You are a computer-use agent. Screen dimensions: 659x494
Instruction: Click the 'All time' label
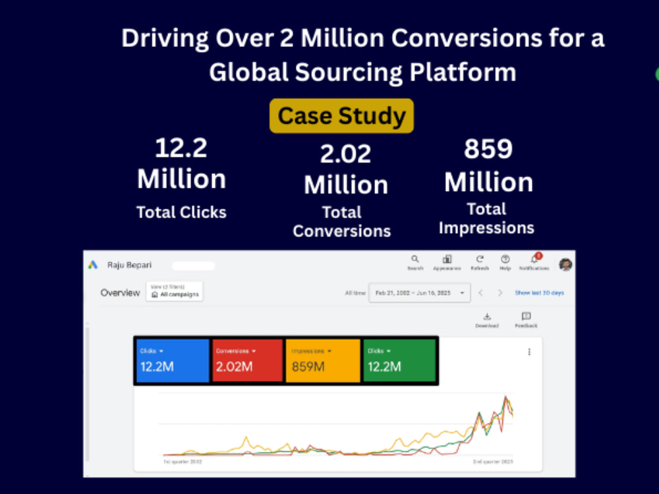pos(355,293)
